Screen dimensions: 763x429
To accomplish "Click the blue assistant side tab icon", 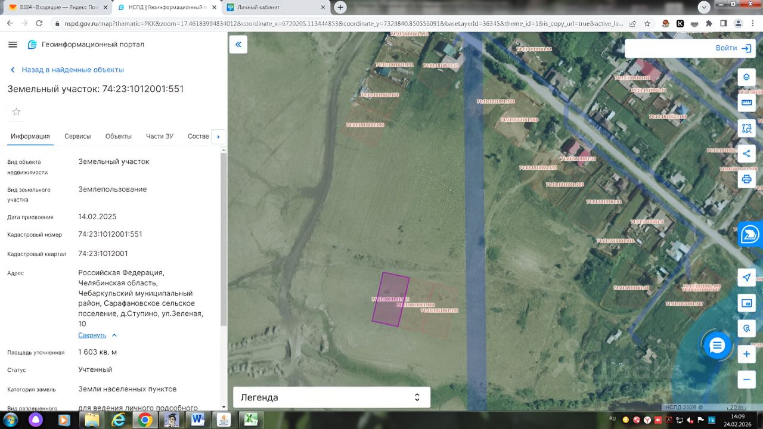I will click(750, 235).
